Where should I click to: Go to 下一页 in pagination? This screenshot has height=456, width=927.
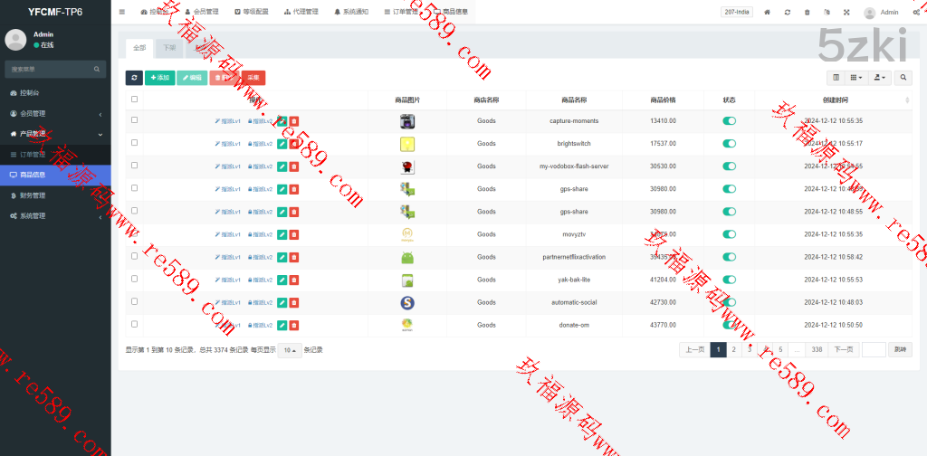coord(844,350)
